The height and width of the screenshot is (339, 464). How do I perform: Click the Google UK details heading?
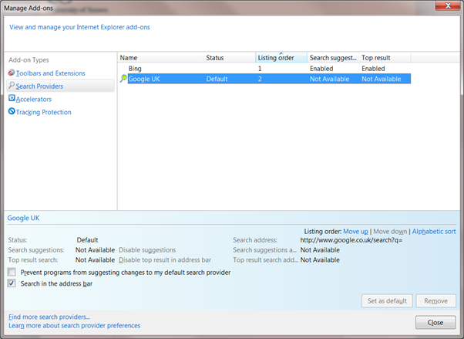point(23,218)
